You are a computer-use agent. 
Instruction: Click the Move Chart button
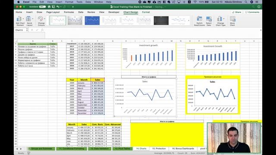pyautogui.click(x=232, y=21)
